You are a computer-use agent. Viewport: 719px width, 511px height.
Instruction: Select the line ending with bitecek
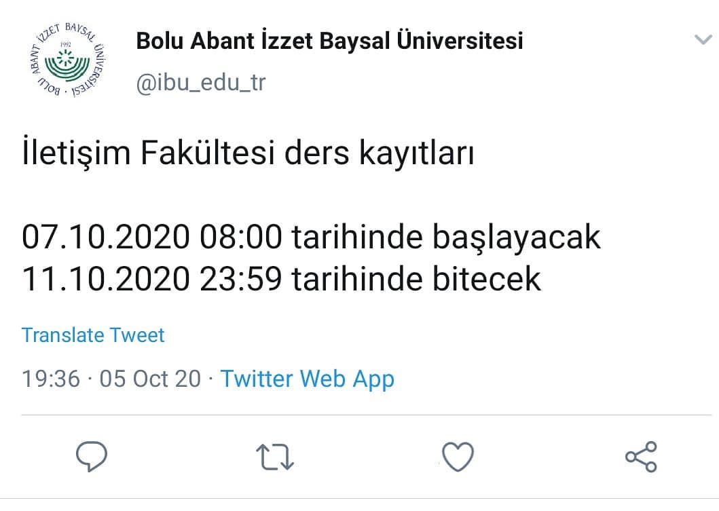tap(282, 279)
